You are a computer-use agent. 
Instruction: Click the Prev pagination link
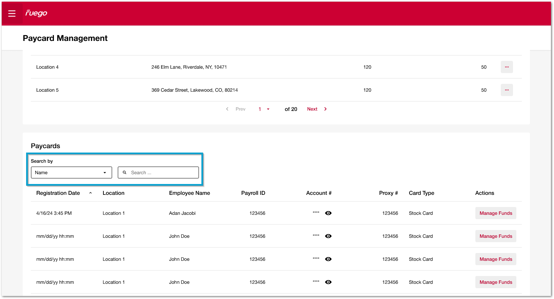[x=240, y=109]
